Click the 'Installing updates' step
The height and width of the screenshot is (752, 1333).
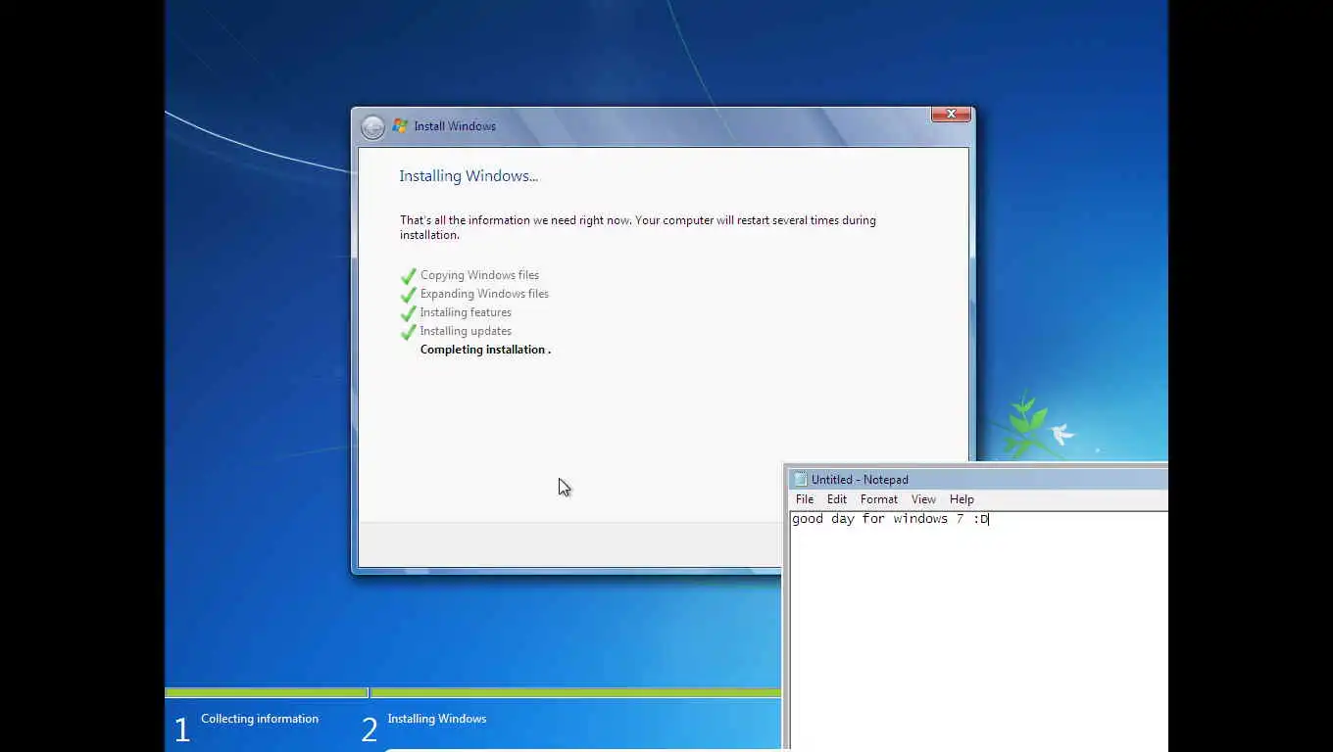[466, 331]
